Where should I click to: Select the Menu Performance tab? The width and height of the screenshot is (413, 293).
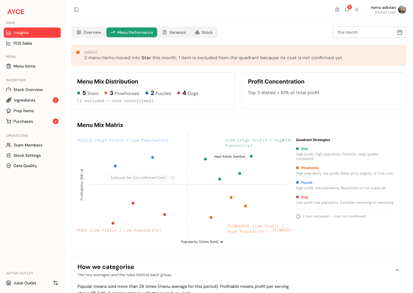132,32
